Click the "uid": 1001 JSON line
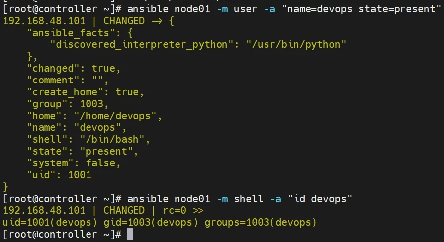 click(61, 175)
